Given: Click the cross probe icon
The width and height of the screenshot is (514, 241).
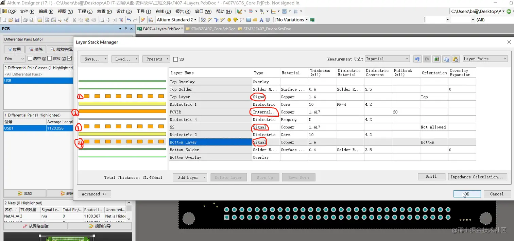Looking at the screenshot, I should (x=143, y=20).
